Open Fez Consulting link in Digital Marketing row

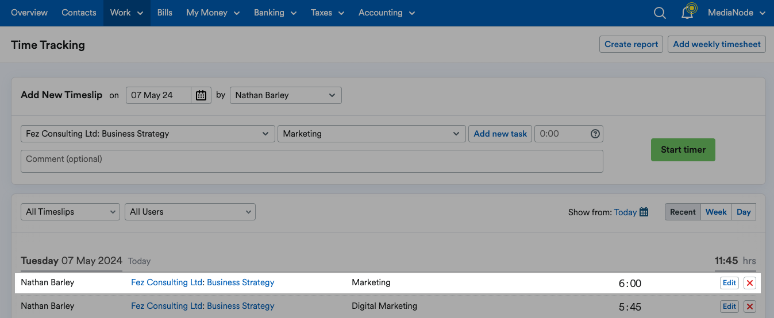[x=203, y=306]
